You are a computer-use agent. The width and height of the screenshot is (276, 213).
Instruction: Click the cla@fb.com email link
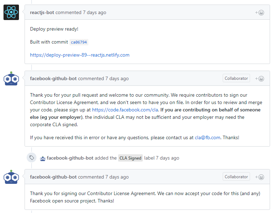point(208,137)
